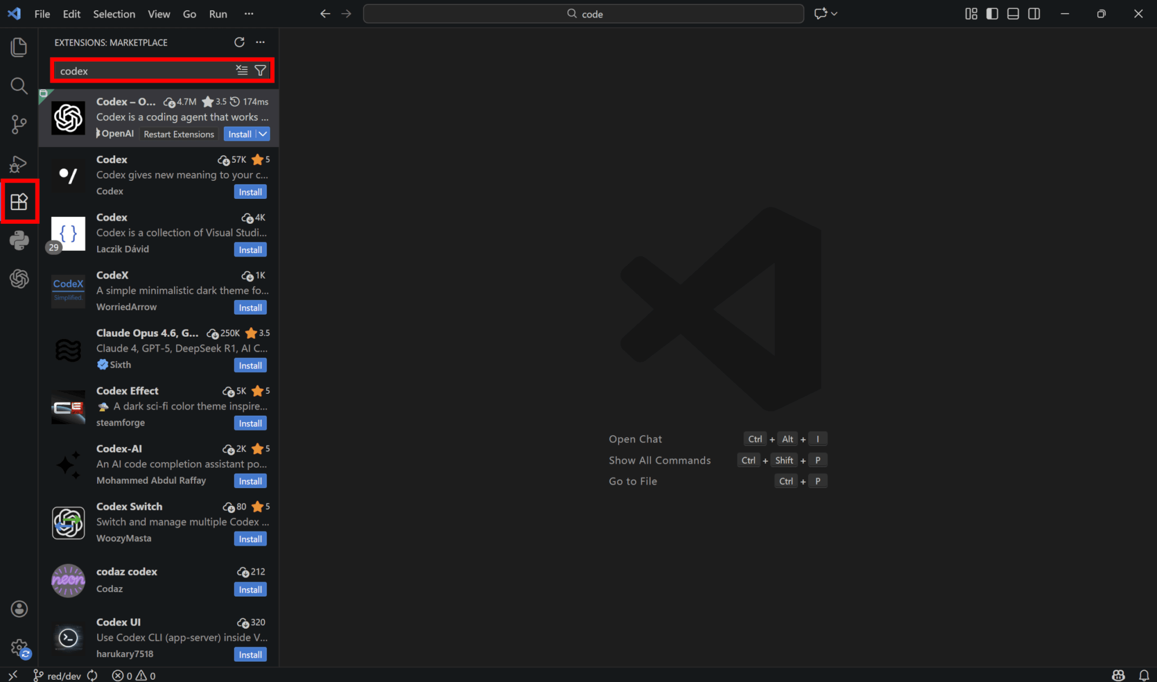Toggle secondary side bar visibility
The height and width of the screenshot is (682, 1157).
(1034, 14)
